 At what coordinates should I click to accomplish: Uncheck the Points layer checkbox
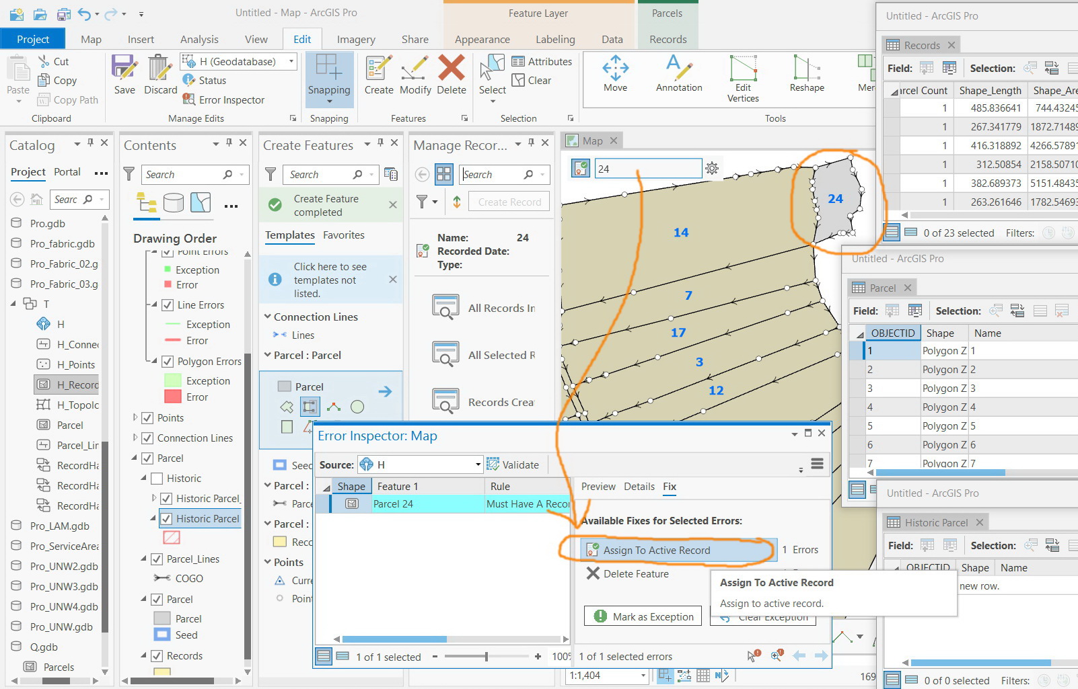[147, 418]
